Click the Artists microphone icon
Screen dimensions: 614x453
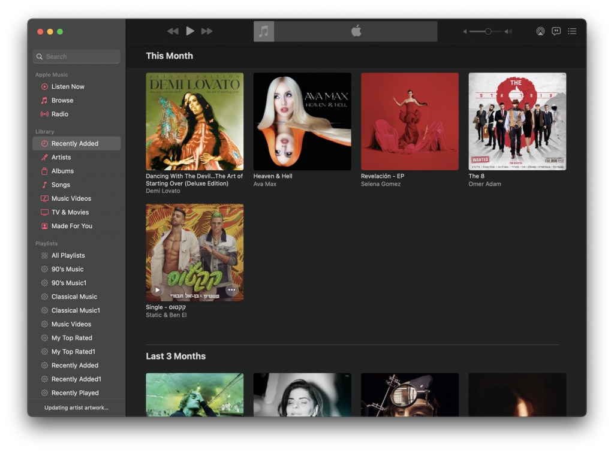point(44,157)
